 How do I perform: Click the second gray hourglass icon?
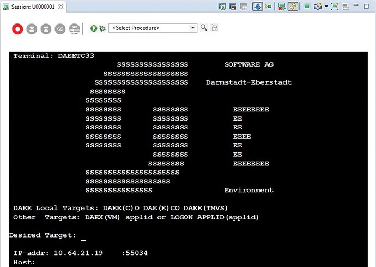(46, 29)
